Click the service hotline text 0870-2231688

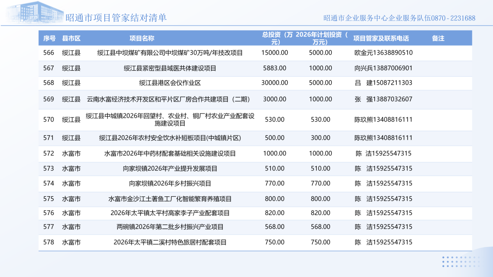click(x=453, y=18)
